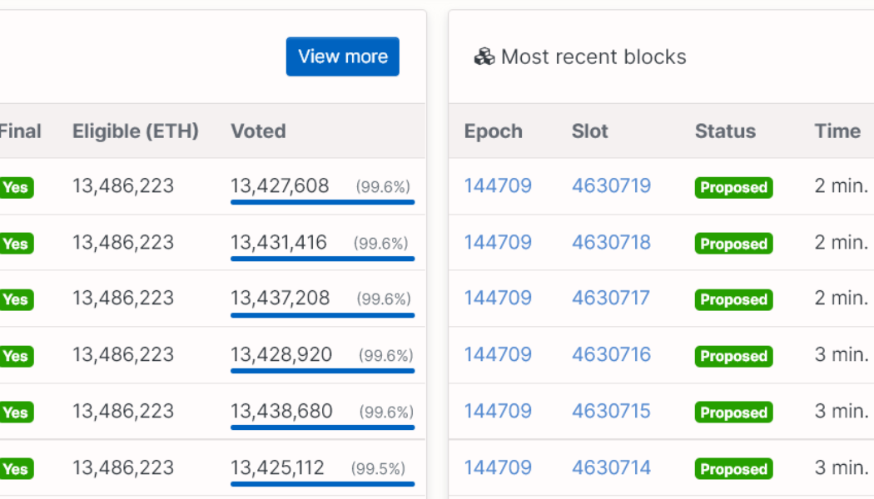Open epoch 144709 from the top row

click(497, 185)
